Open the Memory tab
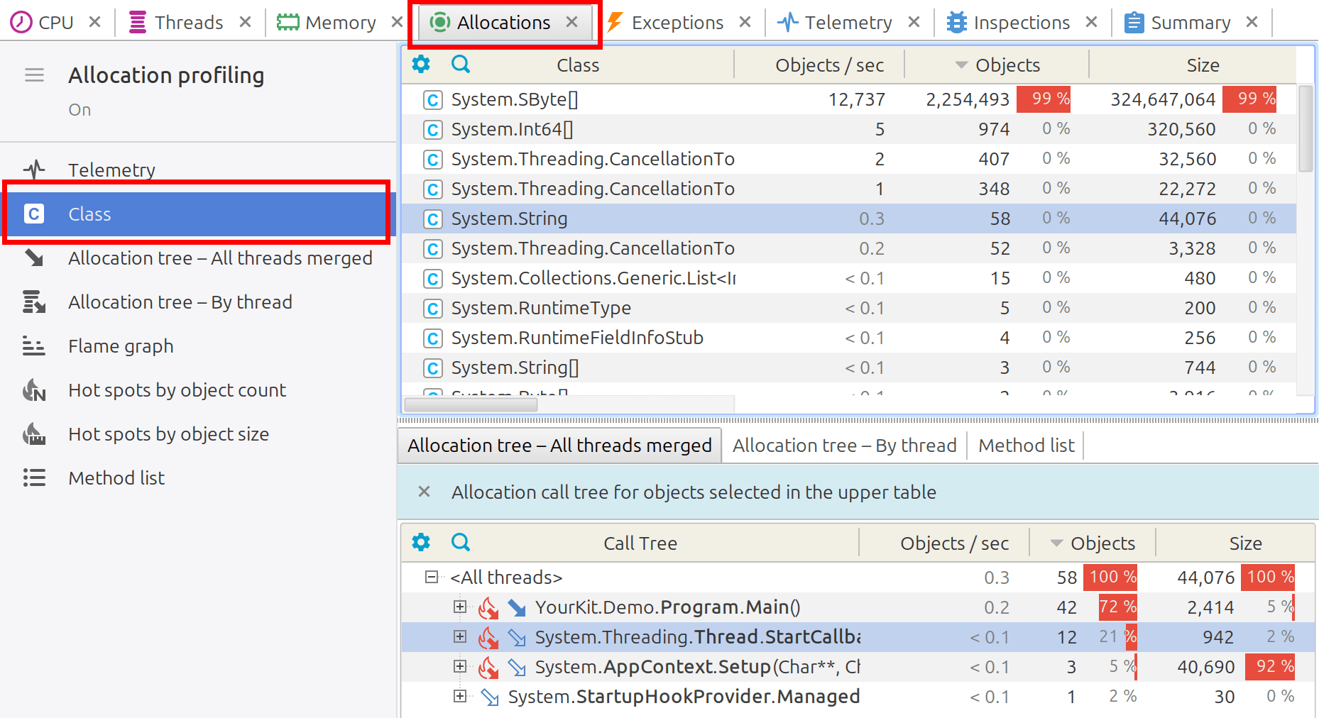 327,23
